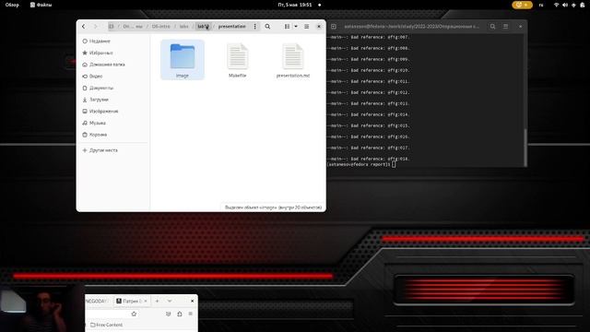The width and height of the screenshot is (590, 332).
Task: Click the path bar root disk icon
Action: click(x=112, y=27)
